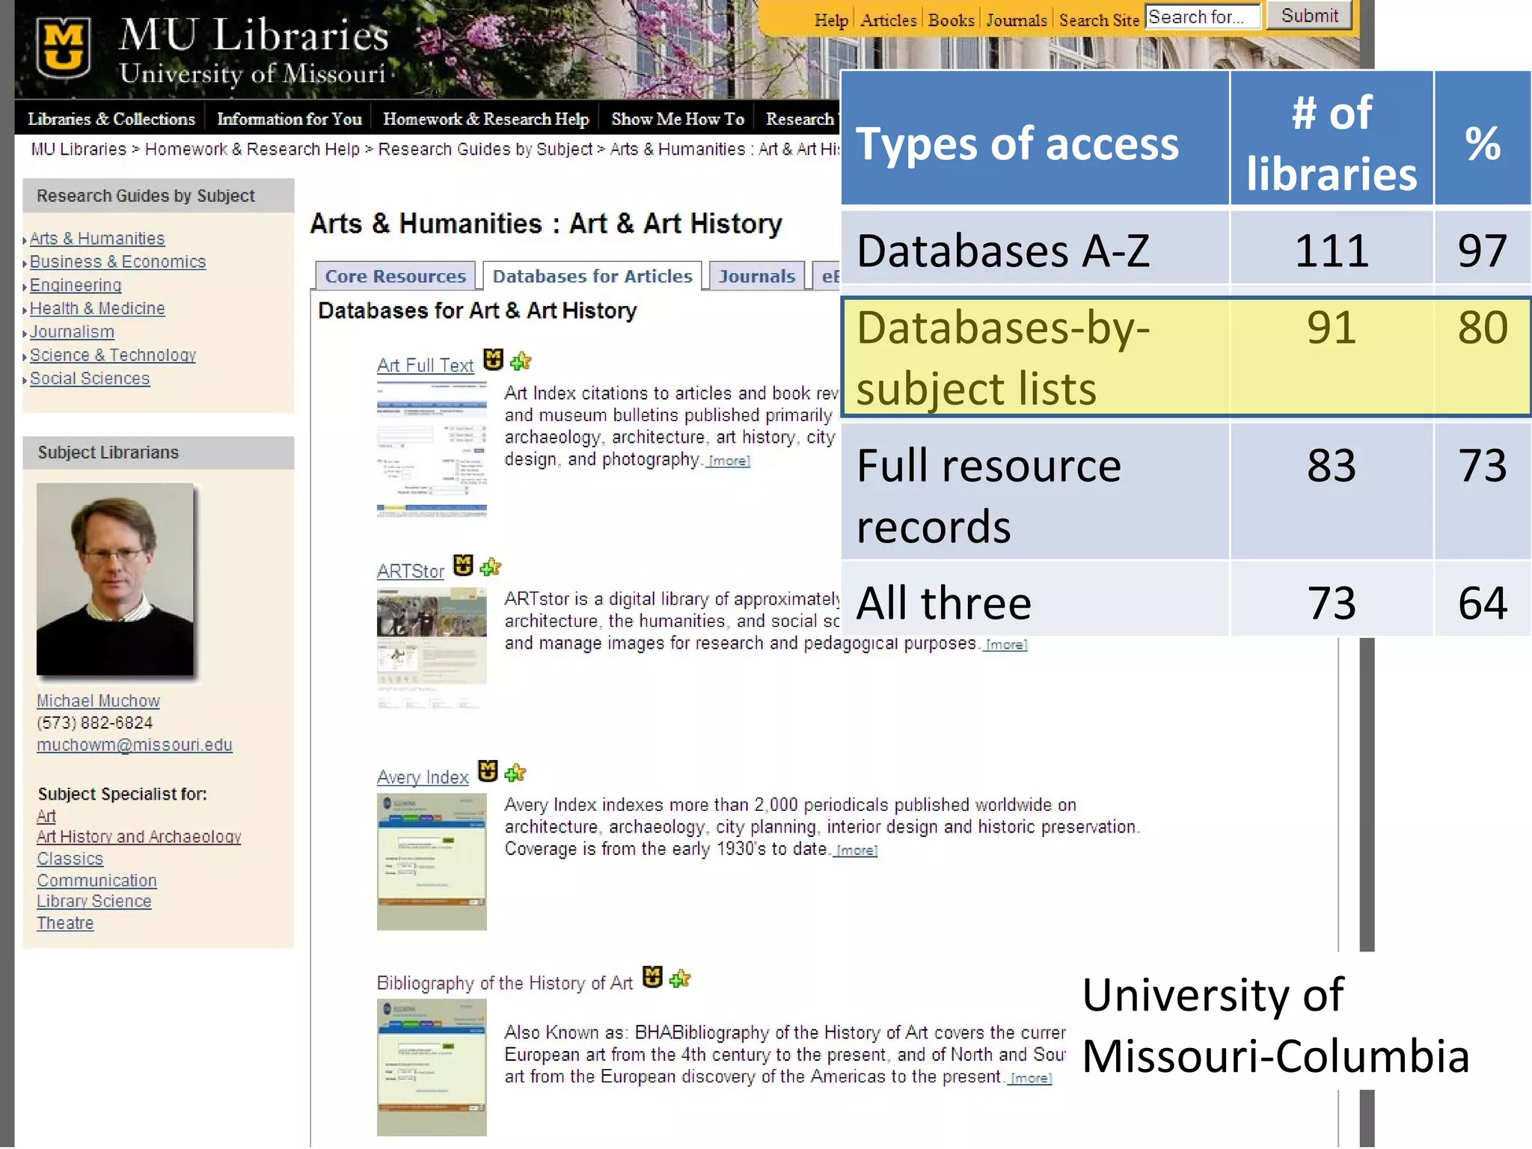This screenshot has width=1532, height=1149.
Task: Open the Classics specialist link
Action: coord(70,859)
